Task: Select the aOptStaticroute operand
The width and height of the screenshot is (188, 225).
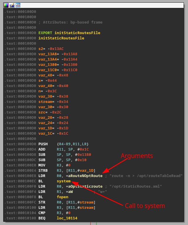Action: click(x=85, y=186)
